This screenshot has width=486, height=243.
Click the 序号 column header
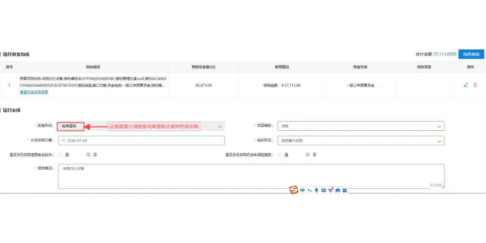(9, 67)
